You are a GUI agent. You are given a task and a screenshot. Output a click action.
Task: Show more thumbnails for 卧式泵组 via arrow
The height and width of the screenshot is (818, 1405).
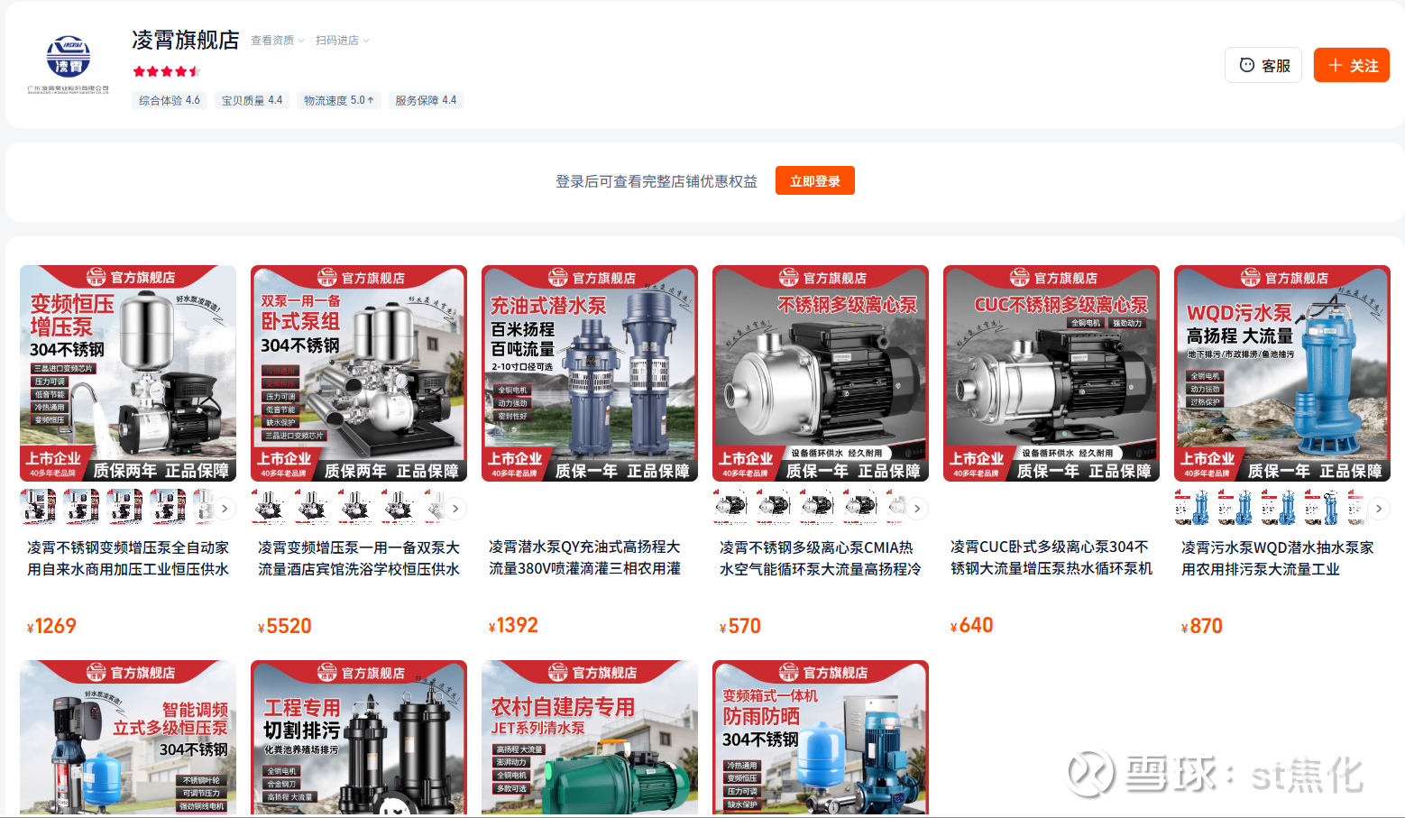(x=455, y=509)
